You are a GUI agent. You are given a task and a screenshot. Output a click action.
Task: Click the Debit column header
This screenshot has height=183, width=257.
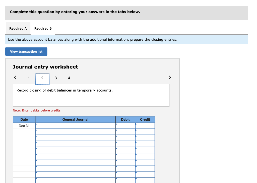click(125, 119)
